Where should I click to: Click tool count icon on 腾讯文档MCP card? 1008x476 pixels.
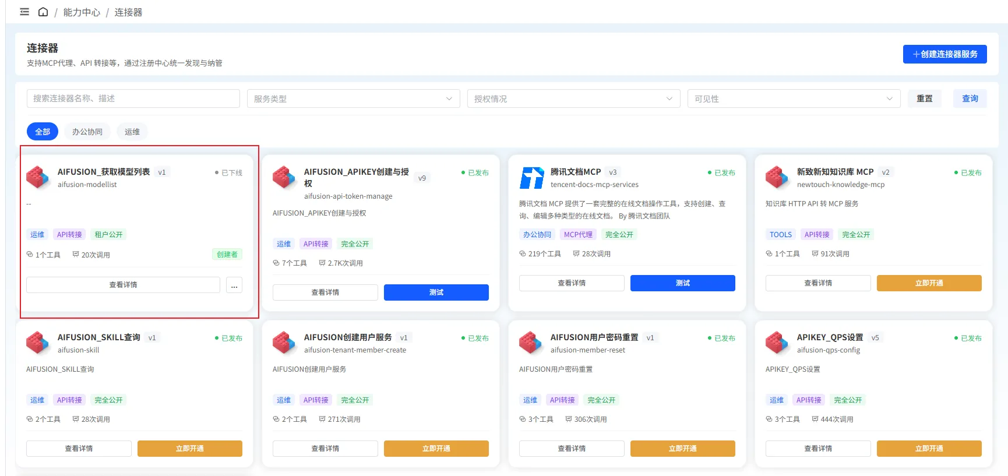(523, 253)
